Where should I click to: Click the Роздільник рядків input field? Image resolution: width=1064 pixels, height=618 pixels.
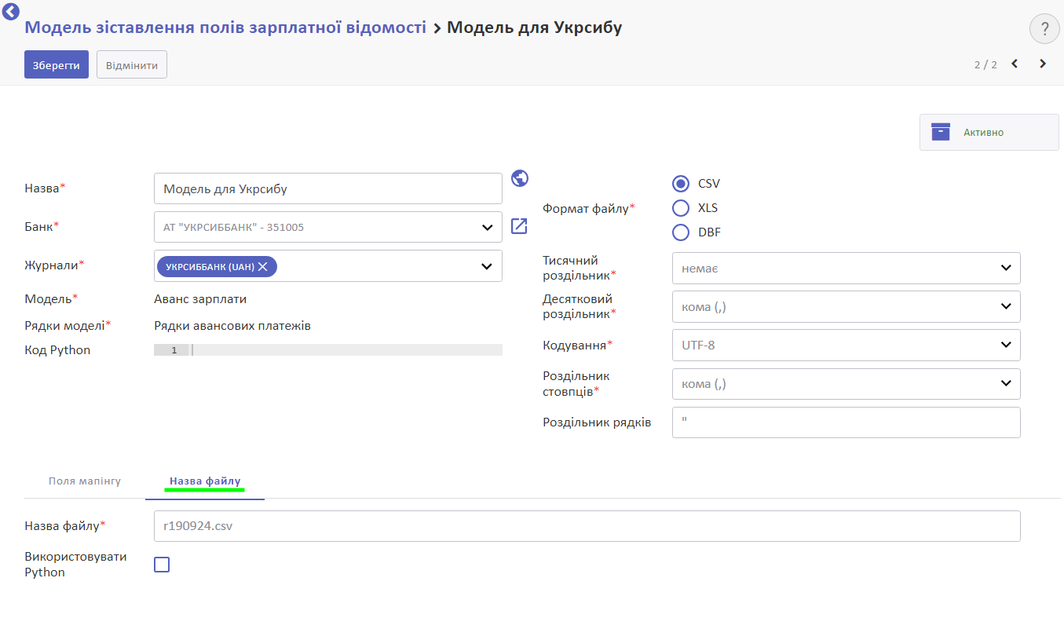pyautogui.click(x=846, y=422)
